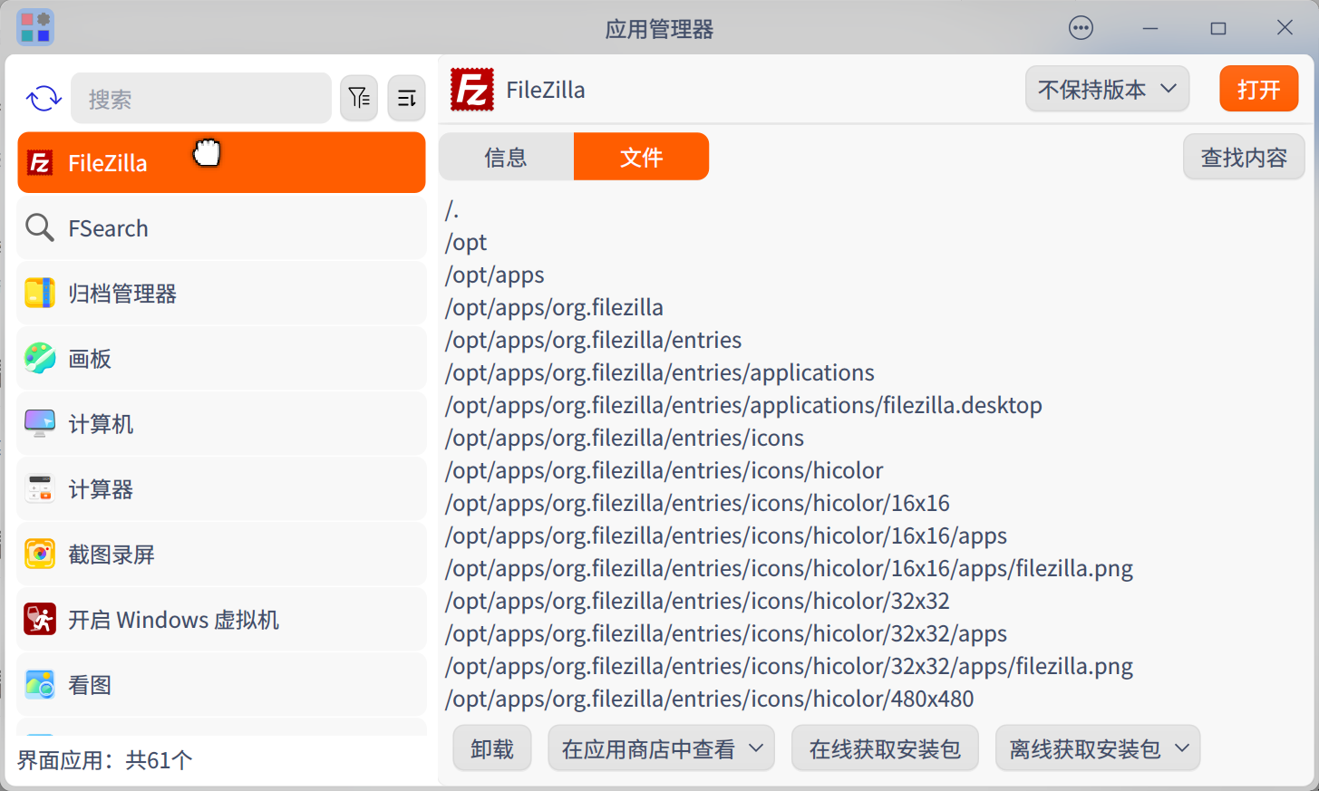Select 归档管理器 in the app list
The width and height of the screenshot is (1319, 791).
(x=221, y=294)
